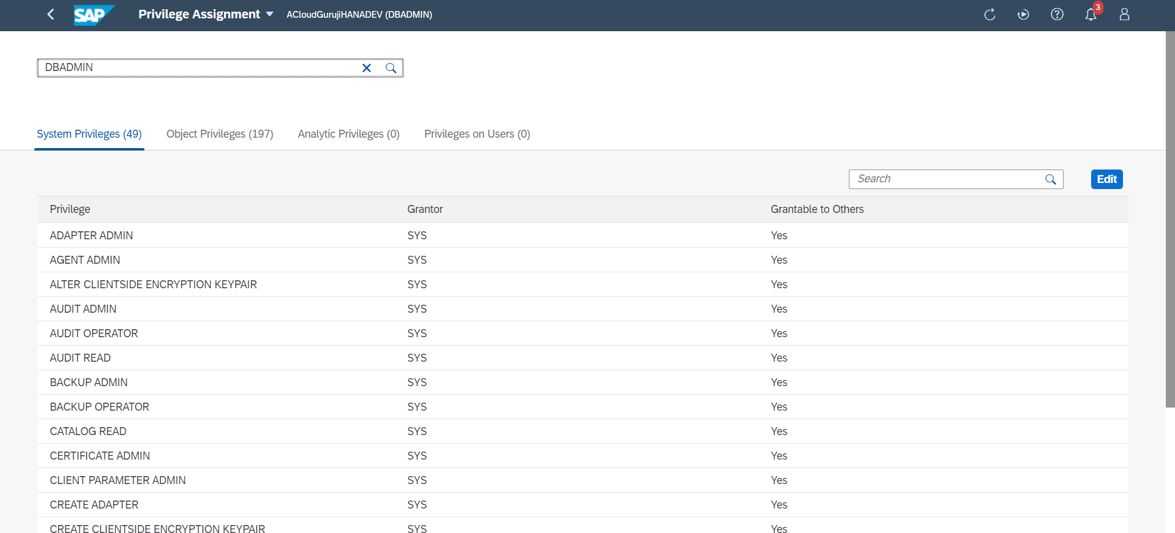Open the notifications bell
The width and height of the screenshot is (1175, 533).
[1091, 15]
